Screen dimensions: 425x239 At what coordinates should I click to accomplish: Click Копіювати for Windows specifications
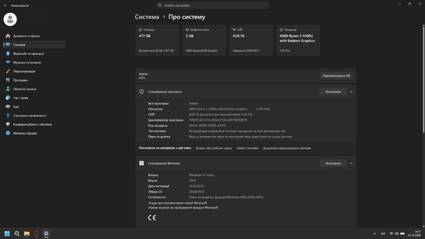point(333,163)
